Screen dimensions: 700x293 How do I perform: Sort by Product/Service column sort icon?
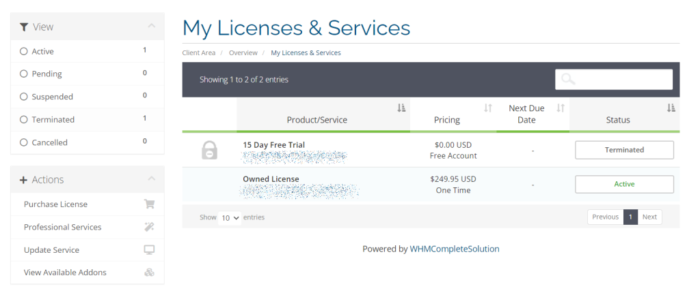click(x=401, y=108)
